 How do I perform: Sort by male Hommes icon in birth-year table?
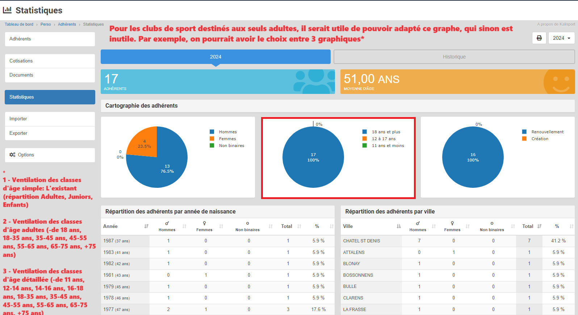coord(167,223)
